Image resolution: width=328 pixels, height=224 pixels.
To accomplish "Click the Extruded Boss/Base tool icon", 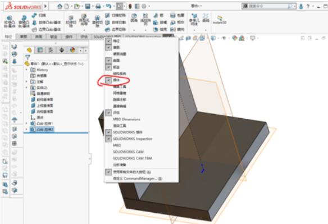I will 10,19.
